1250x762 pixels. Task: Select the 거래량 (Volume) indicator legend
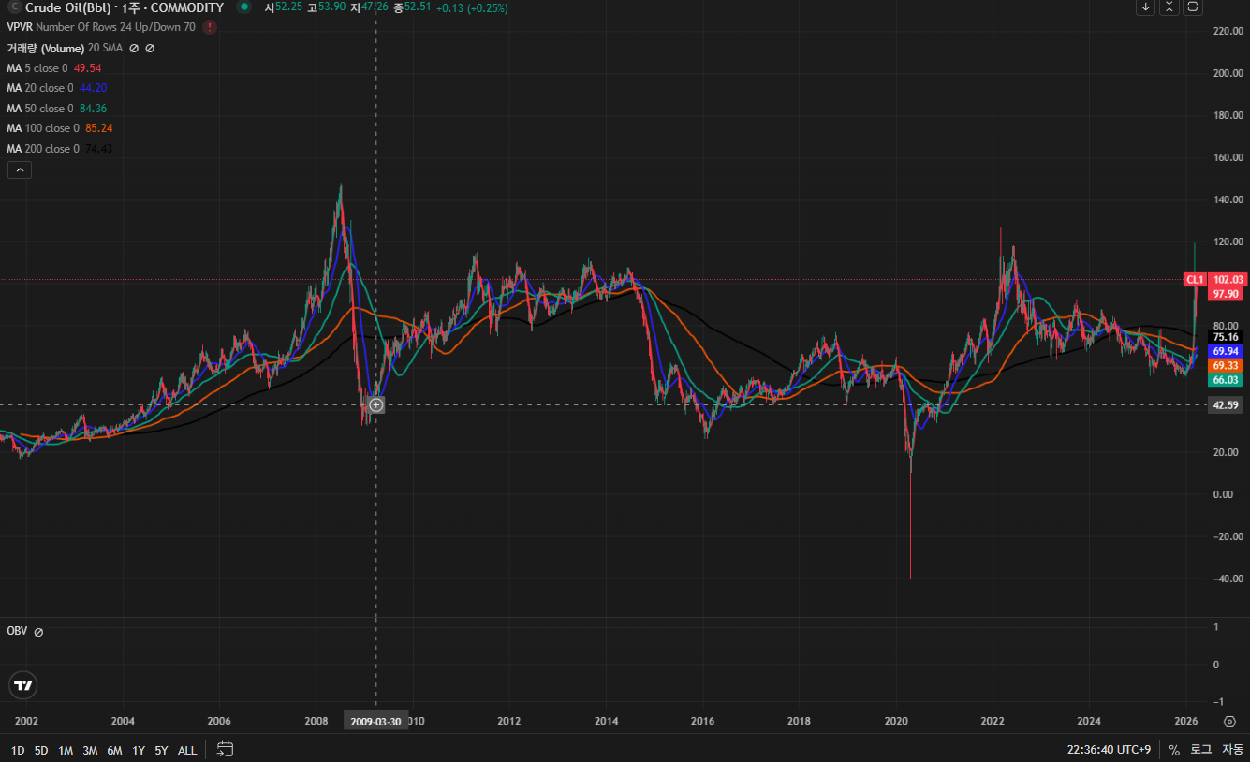coord(65,48)
